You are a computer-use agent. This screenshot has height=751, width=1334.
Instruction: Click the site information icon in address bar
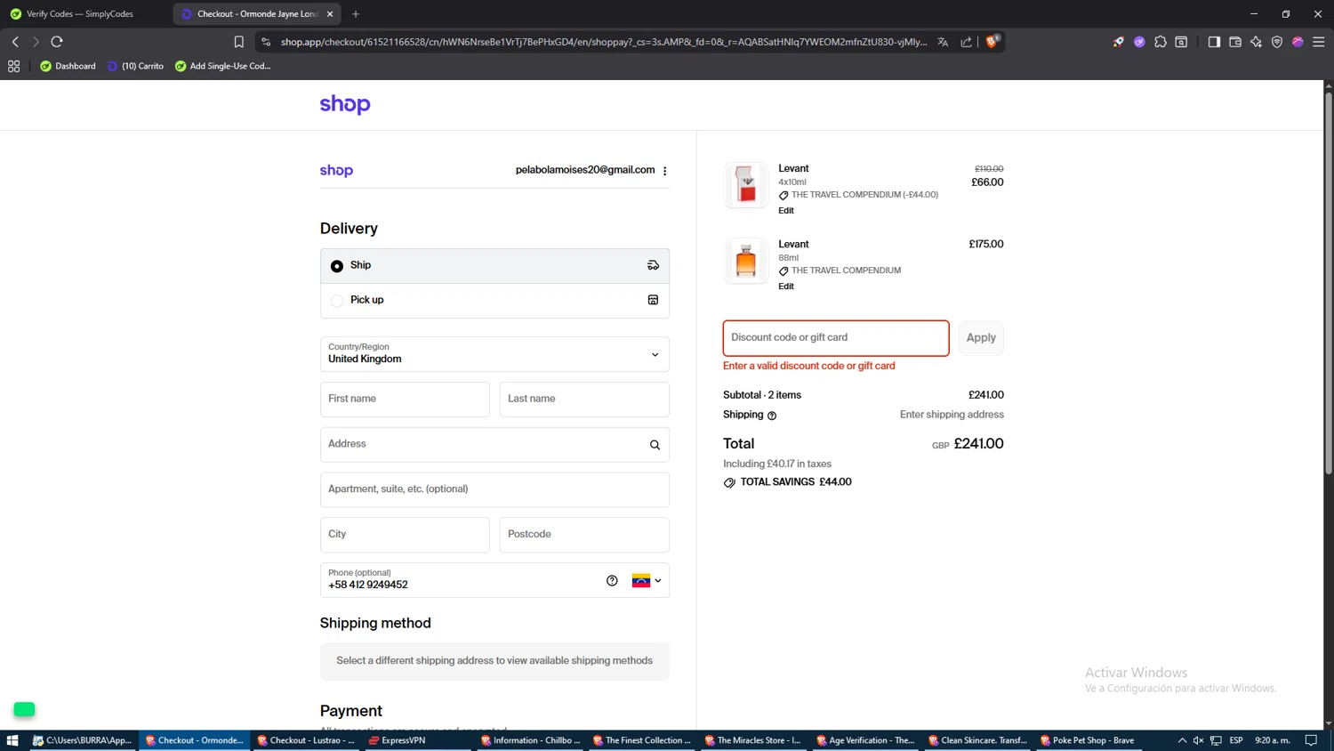(265, 42)
